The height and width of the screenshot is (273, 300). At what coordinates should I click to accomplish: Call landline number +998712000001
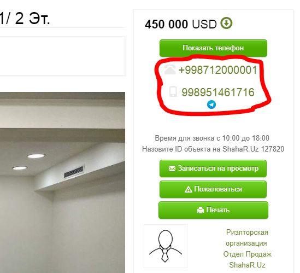[x=218, y=69]
